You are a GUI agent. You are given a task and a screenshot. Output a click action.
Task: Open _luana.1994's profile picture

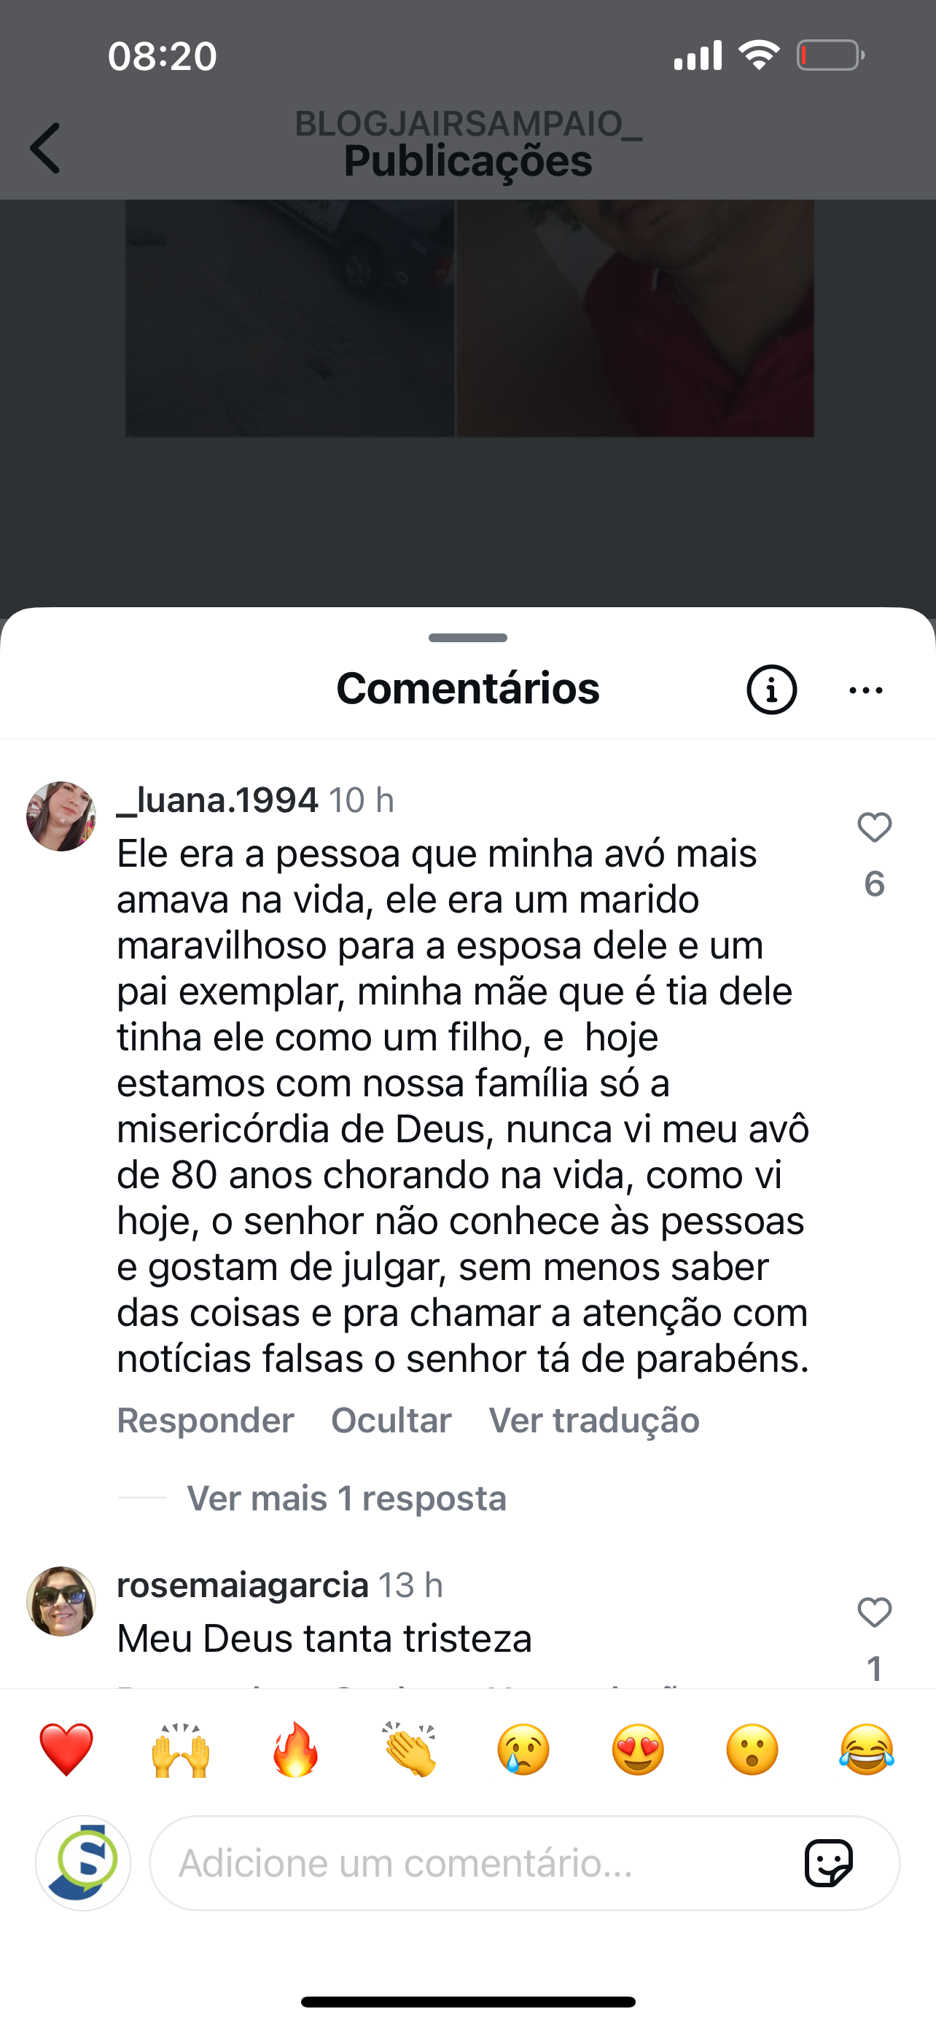(x=61, y=816)
